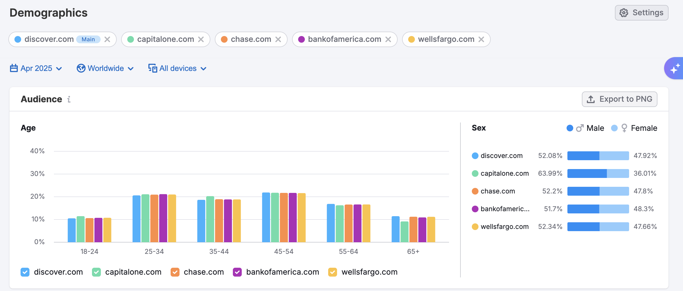Click the calendar icon beside Apr 2025

pos(14,68)
